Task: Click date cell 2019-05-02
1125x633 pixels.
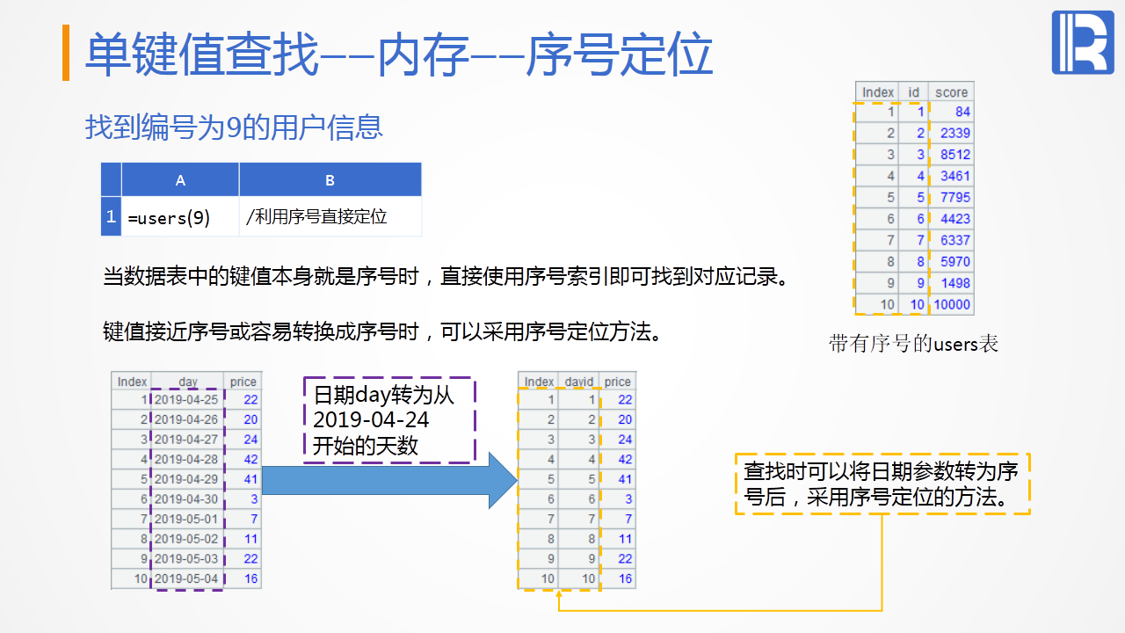Action: [x=187, y=539]
